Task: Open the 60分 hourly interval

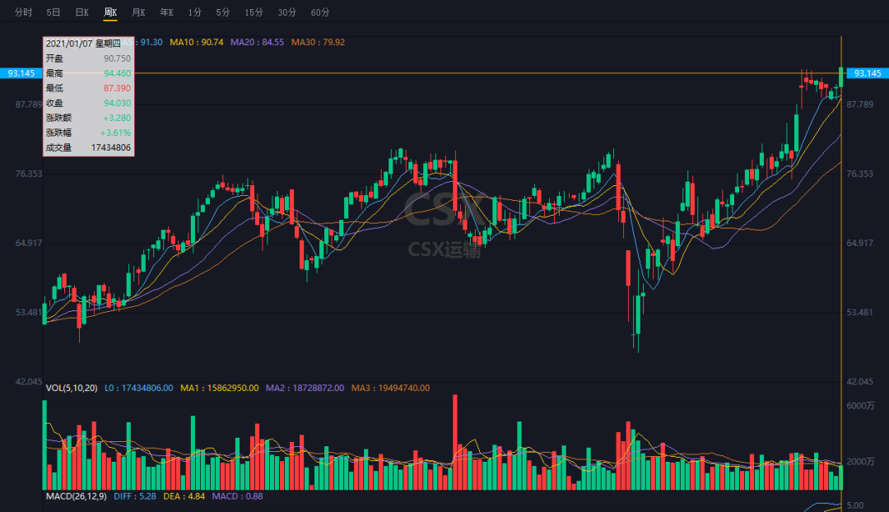Action: (320, 12)
